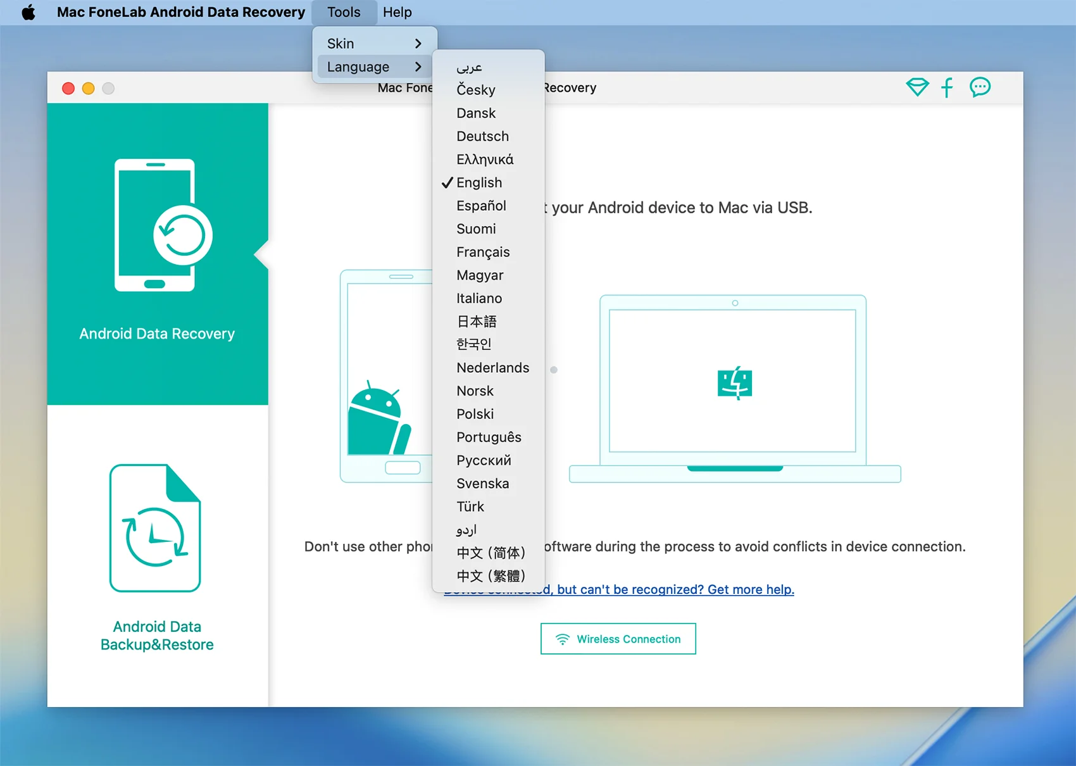Open the 'Get more help' link
Viewport: 1076px width, 766px height.
675,589
